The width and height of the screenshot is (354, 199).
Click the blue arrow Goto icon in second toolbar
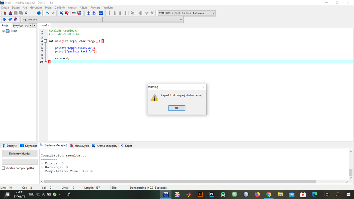(x=4, y=19)
